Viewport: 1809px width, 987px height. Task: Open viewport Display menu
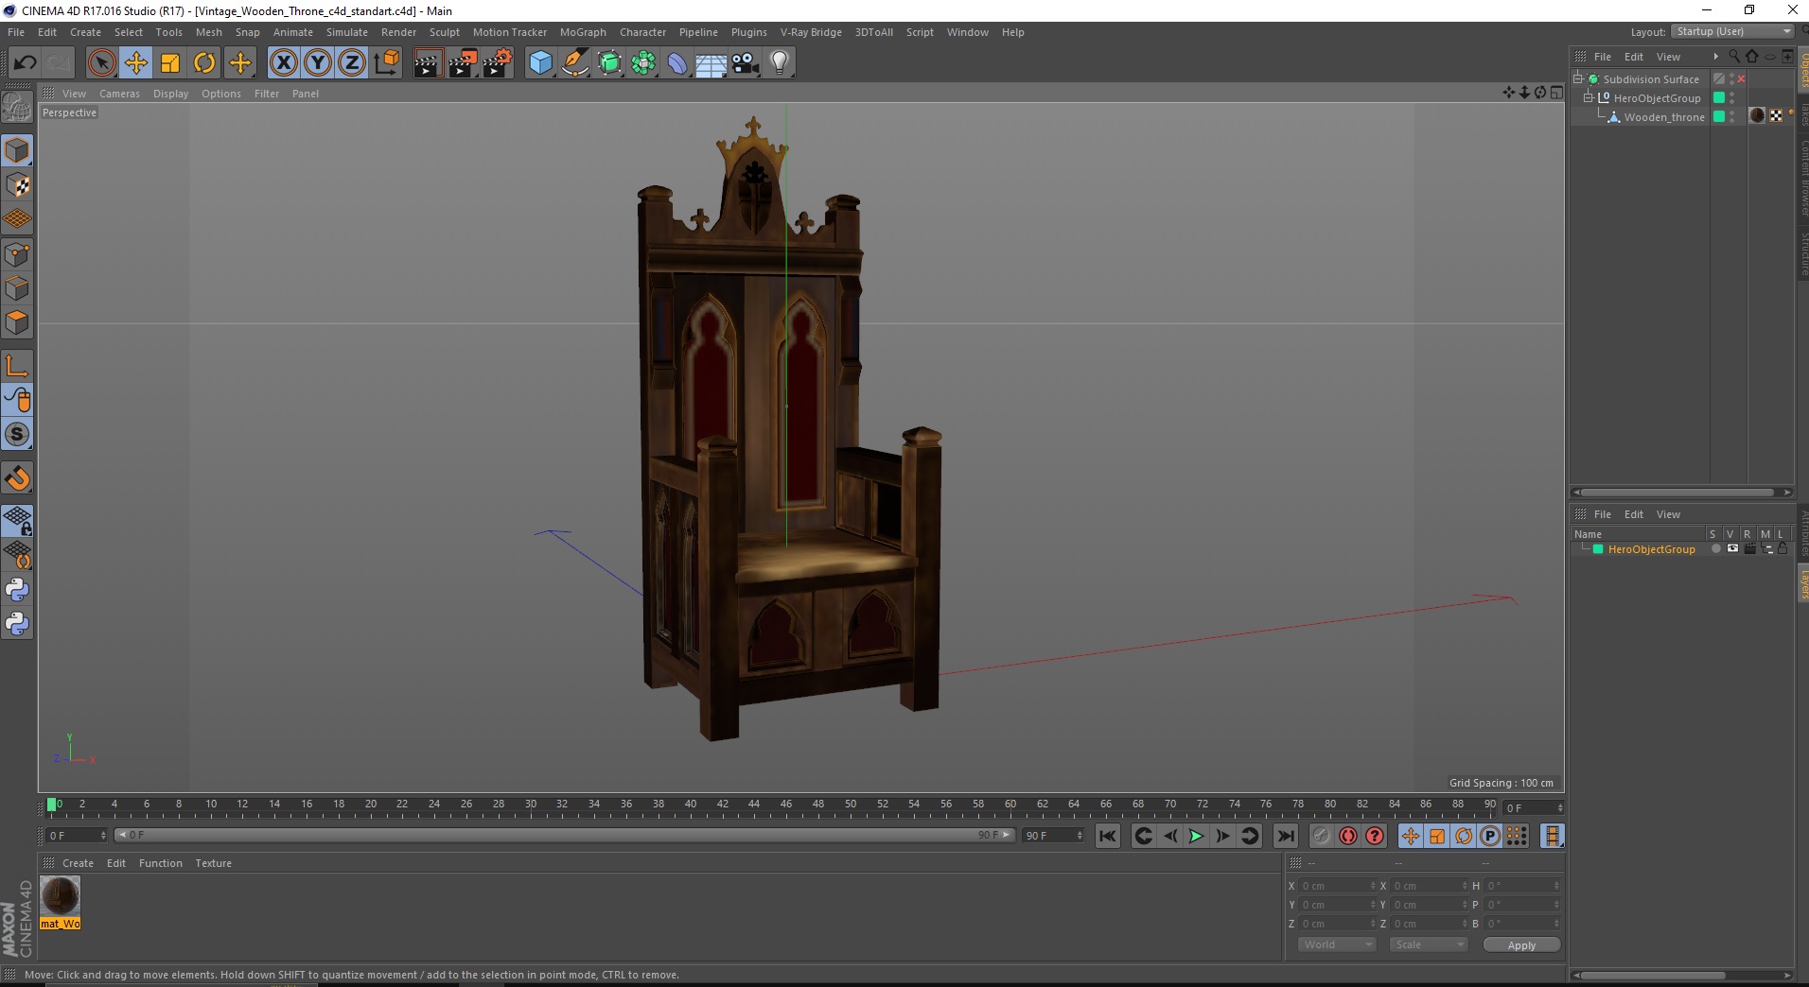[x=170, y=94]
